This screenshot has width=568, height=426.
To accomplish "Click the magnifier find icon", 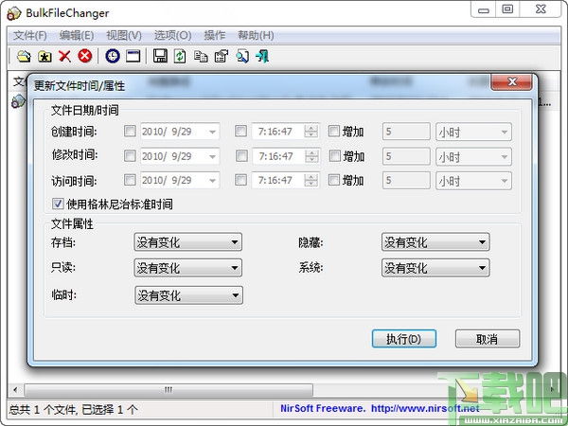I will [x=242, y=57].
